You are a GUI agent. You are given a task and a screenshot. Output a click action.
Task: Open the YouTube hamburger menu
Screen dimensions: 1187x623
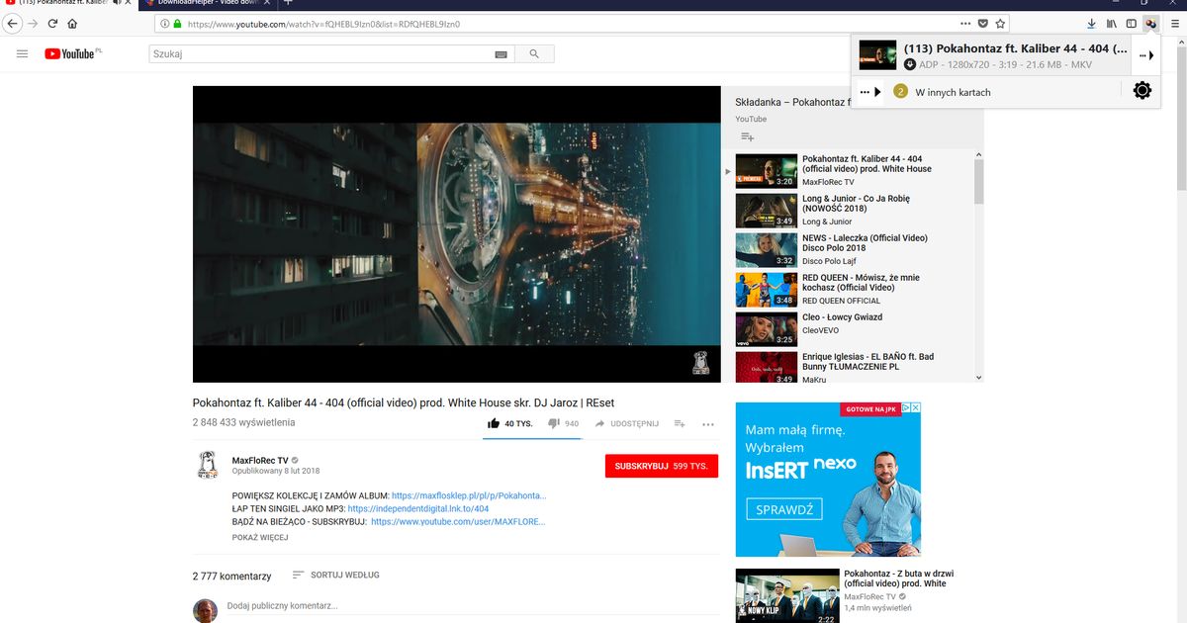tap(22, 53)
